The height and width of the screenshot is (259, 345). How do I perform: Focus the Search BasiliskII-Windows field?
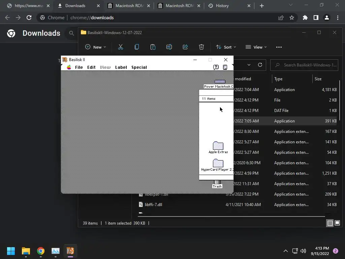click(304, 65)
